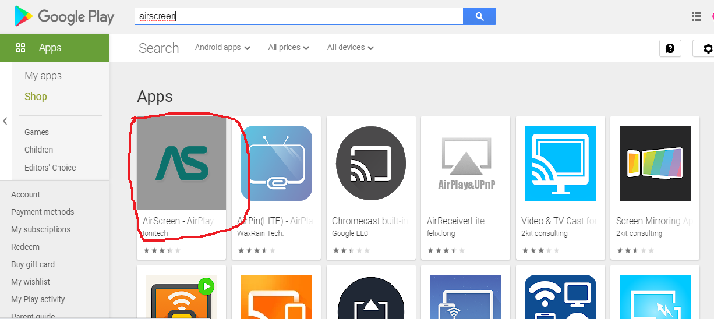
Task: Click 2kit consulting under Video & TV Cast
Action: 544,233
